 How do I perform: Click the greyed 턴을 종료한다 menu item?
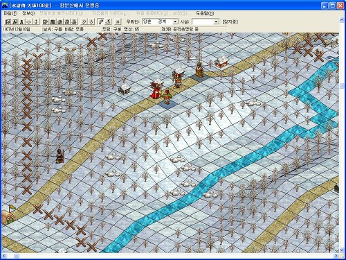coord(152,13)
